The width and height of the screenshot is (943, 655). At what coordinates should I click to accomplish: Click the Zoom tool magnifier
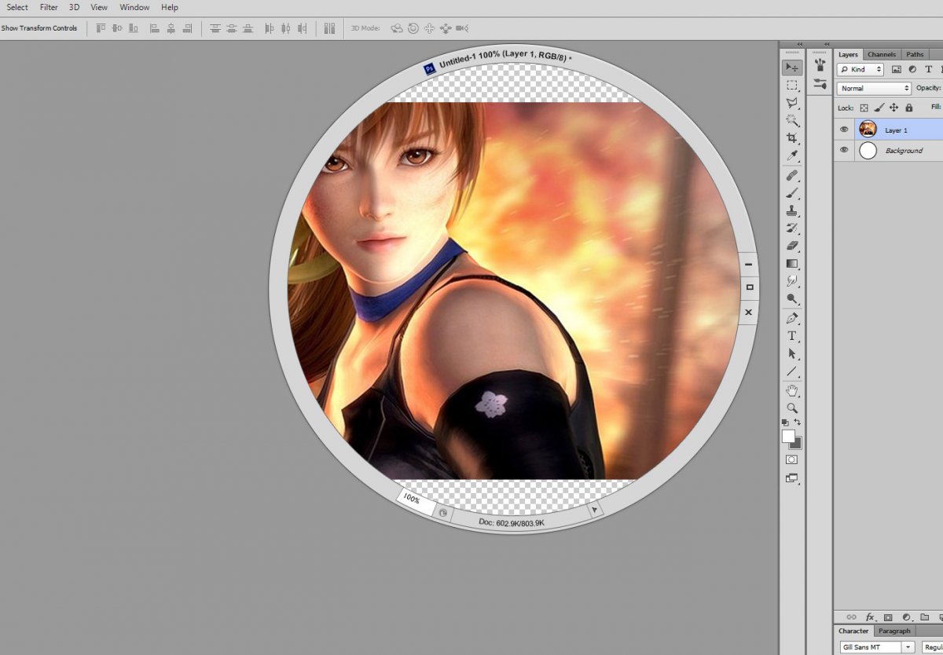(x=792, y=408)
